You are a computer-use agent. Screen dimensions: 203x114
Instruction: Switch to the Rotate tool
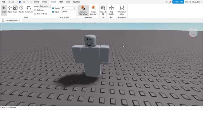coord(21,9)
